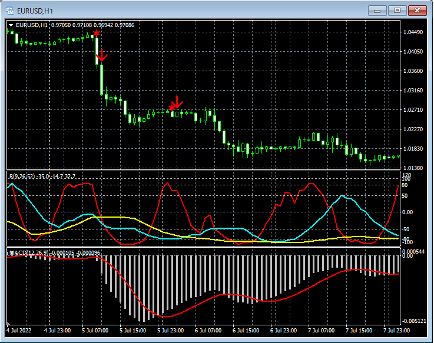Click price label 1.02710 on the axis
Screen dimensions: 434x343
tap(413, 110)
